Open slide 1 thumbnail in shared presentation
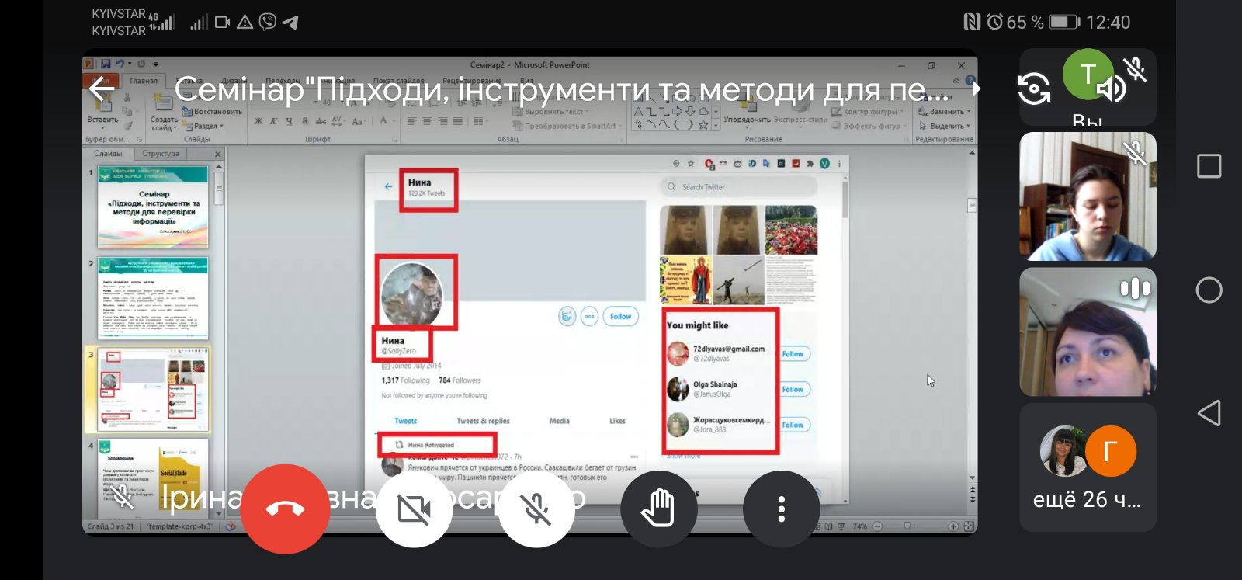 pyautogui.click(x=154, y=207)
